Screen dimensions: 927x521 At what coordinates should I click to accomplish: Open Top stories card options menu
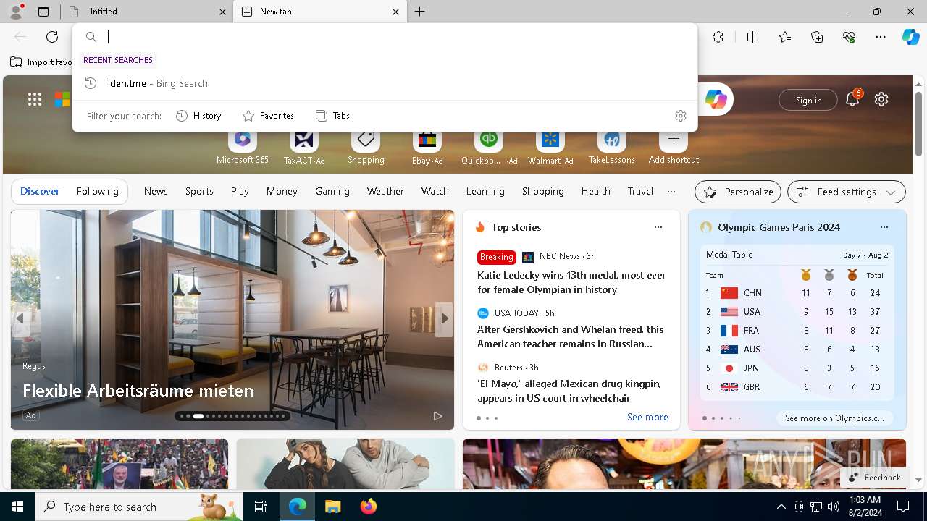coord(658,227)
